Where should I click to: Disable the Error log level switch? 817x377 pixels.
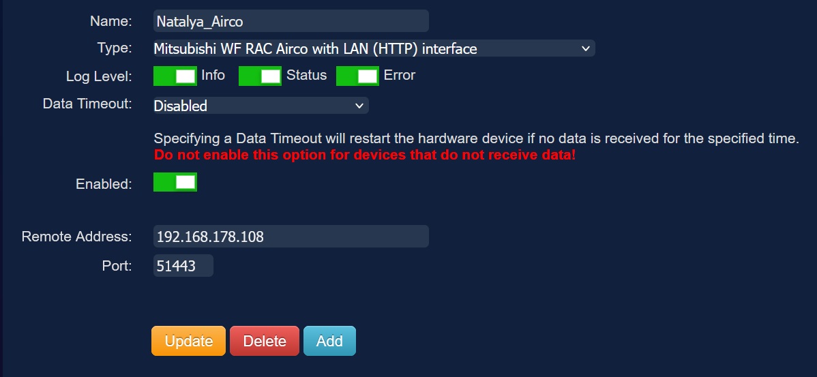click(x=357, y=76)
